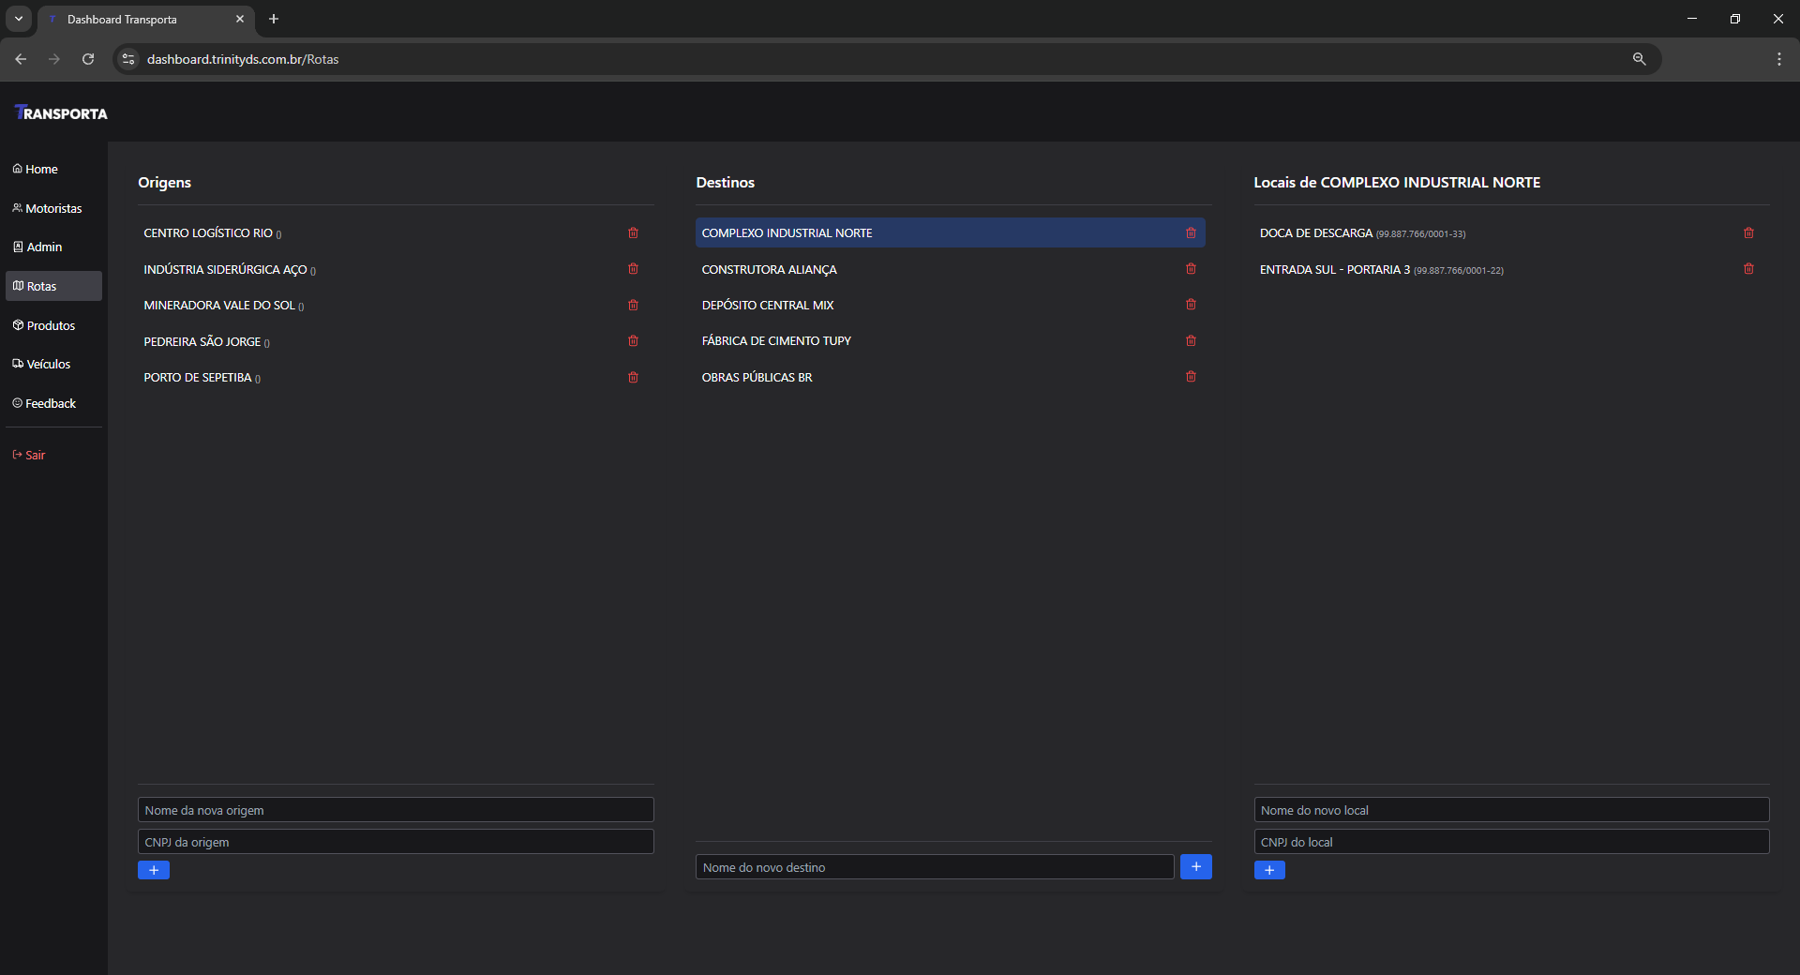Screen dimensions: 1800x975
Task: Delete the PORTO DE SEPETIBA origin
Action: 633,377
